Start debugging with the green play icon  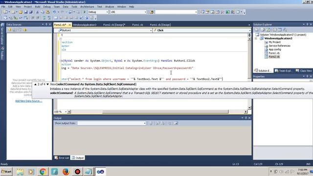point(85,12)
